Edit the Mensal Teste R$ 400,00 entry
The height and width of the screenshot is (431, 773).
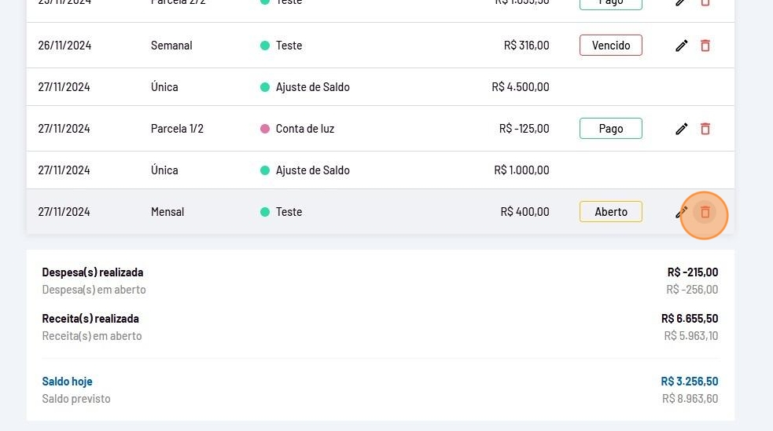click(x=681, y=212)
